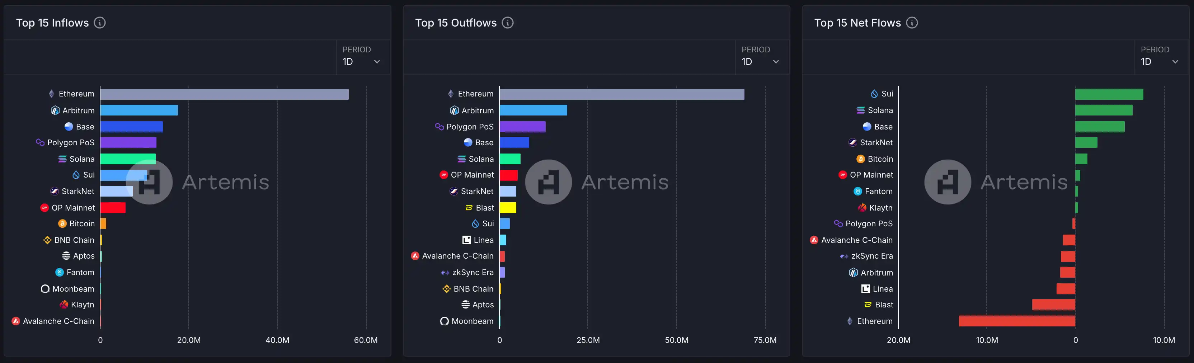1194x363 pixels.
Task: Click the Ethereum bar in the Inflows chart
Action: pos(224,94)
